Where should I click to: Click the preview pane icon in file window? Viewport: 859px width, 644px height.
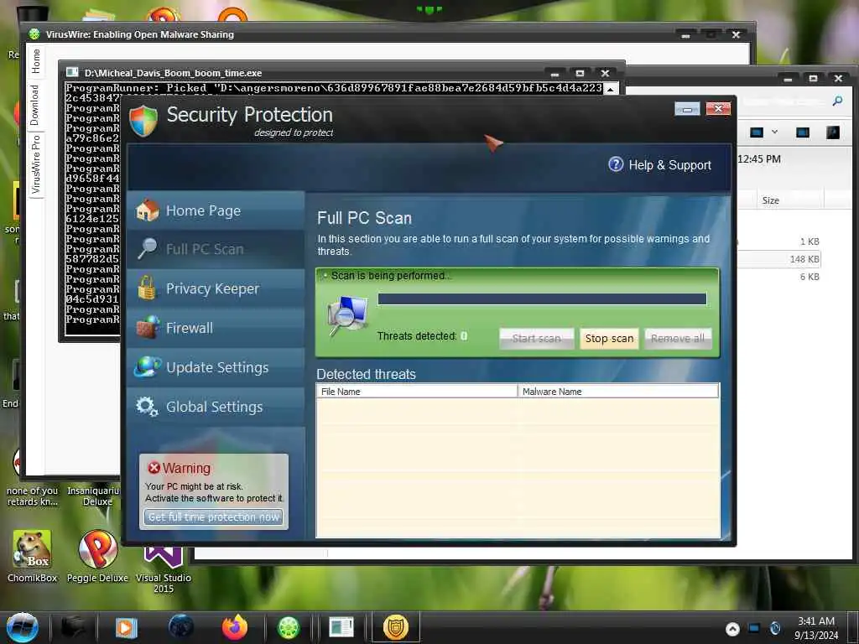pos(803,132)
